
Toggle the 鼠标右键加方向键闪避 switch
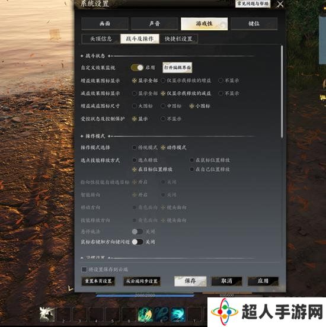138,242
